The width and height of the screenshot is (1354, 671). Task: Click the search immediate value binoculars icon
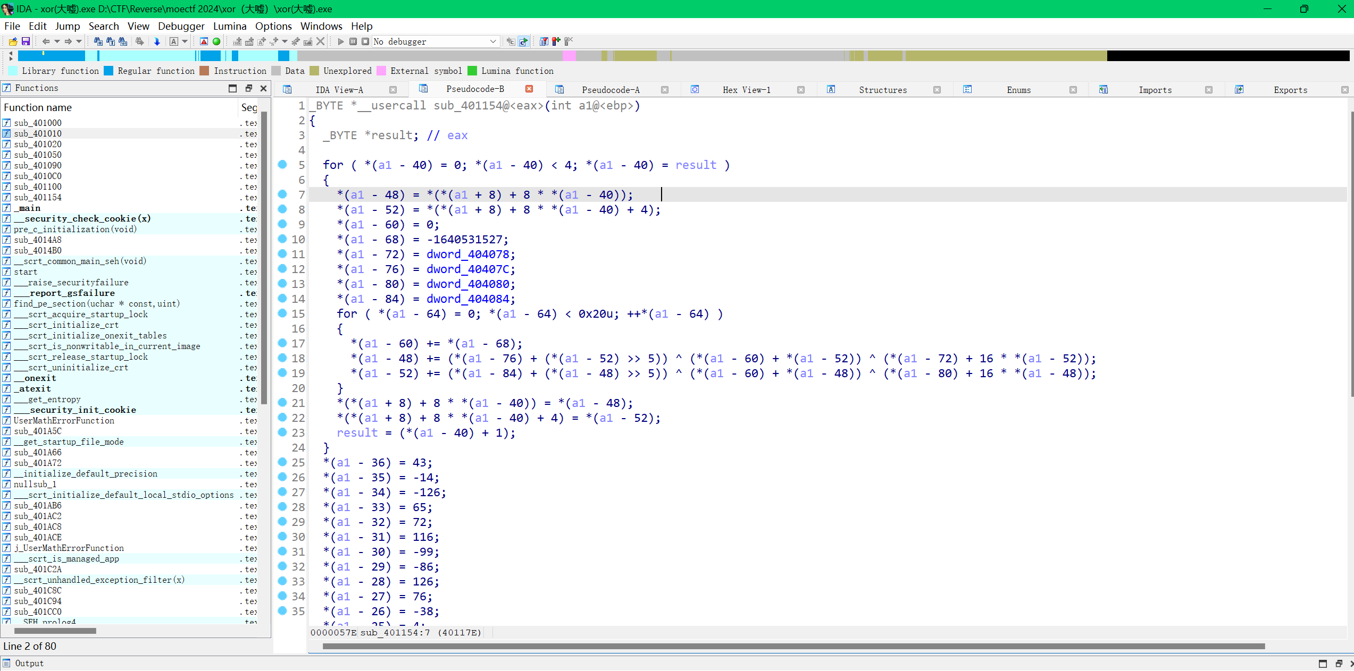tap(98, 41)
